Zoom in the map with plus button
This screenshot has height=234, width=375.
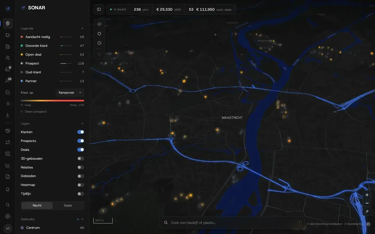(367, 195)
